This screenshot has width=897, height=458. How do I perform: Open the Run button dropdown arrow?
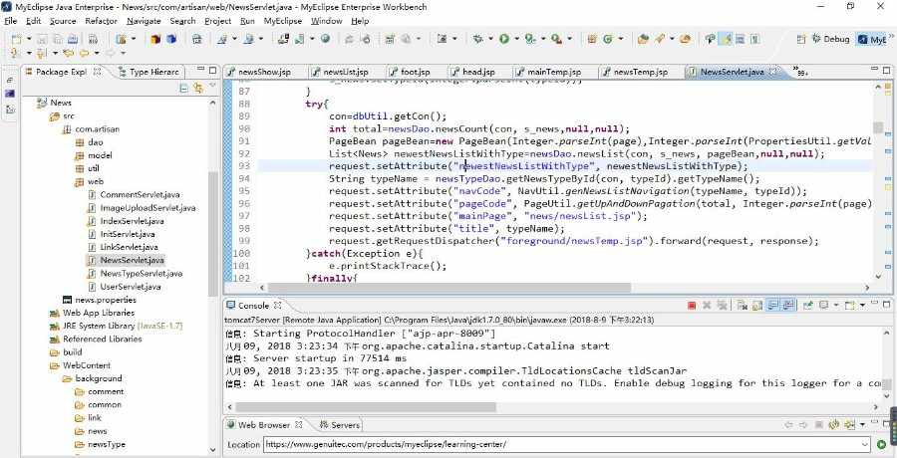coord(516,39)
